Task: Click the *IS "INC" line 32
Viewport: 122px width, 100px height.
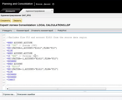Action: (x=22, y=45)
